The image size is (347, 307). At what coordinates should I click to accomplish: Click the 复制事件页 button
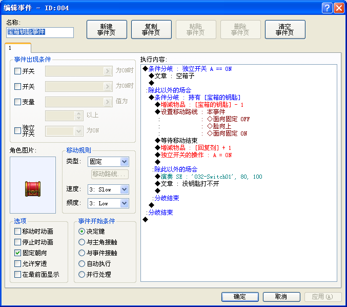(151, 29)
